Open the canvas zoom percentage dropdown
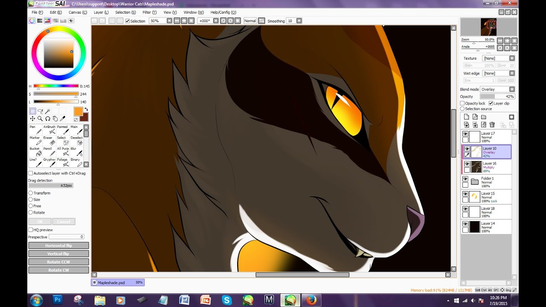This screenshot has width=546, height=307. pyautogui.click(x=169, y=20)
